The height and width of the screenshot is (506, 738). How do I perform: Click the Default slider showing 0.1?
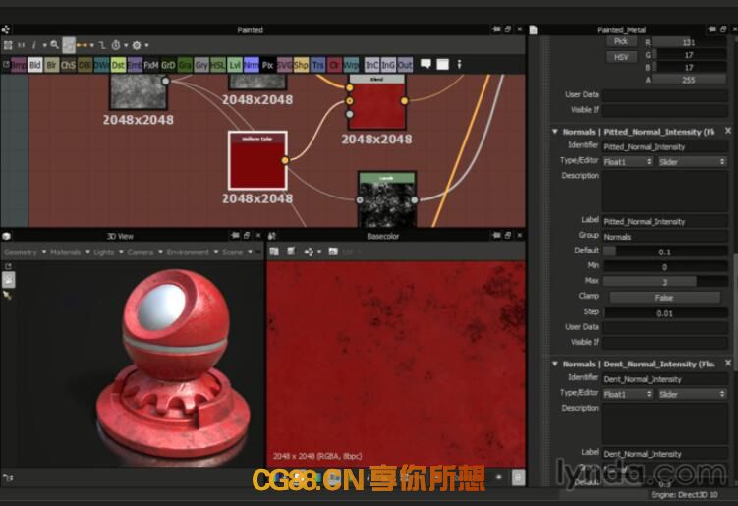[x=665, y=252]
